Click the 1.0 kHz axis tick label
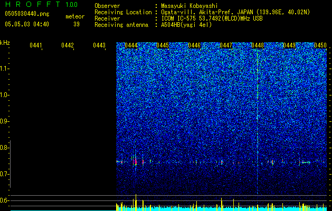Screen dimensions: 332x211 click(4, 95)
